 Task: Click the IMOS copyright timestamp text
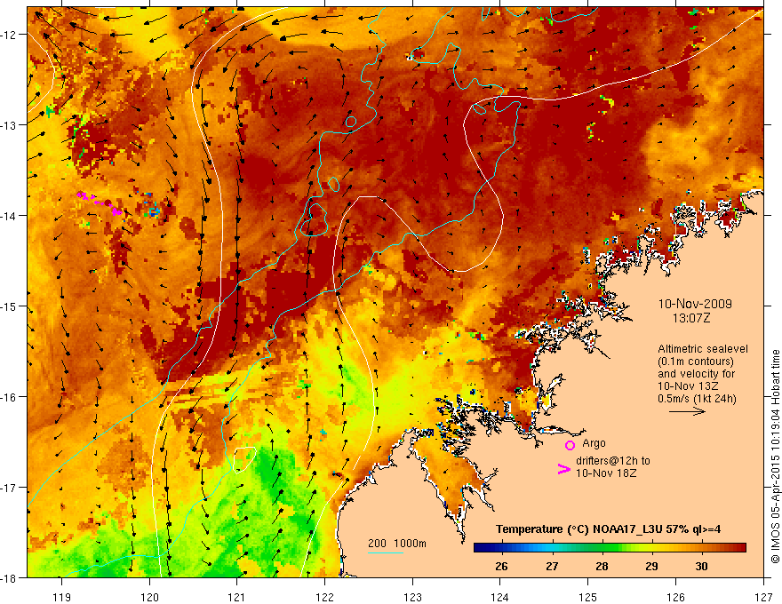pos(775,457)
